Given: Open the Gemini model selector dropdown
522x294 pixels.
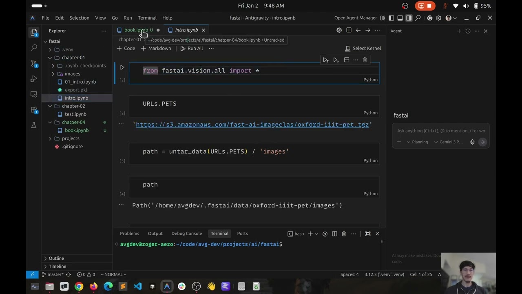Looking at the screenshot, I should 448,142.
